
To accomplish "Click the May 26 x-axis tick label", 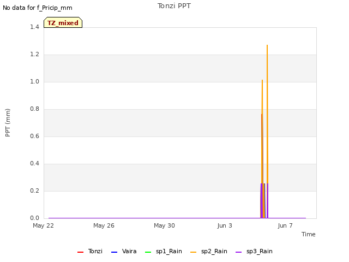I will click(x=104, y=225).
